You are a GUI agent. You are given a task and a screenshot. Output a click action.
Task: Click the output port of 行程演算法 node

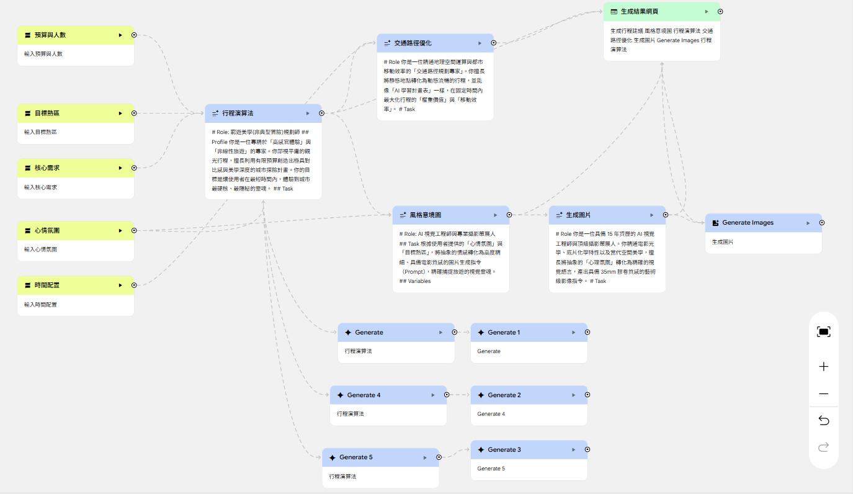click(321, 114)
